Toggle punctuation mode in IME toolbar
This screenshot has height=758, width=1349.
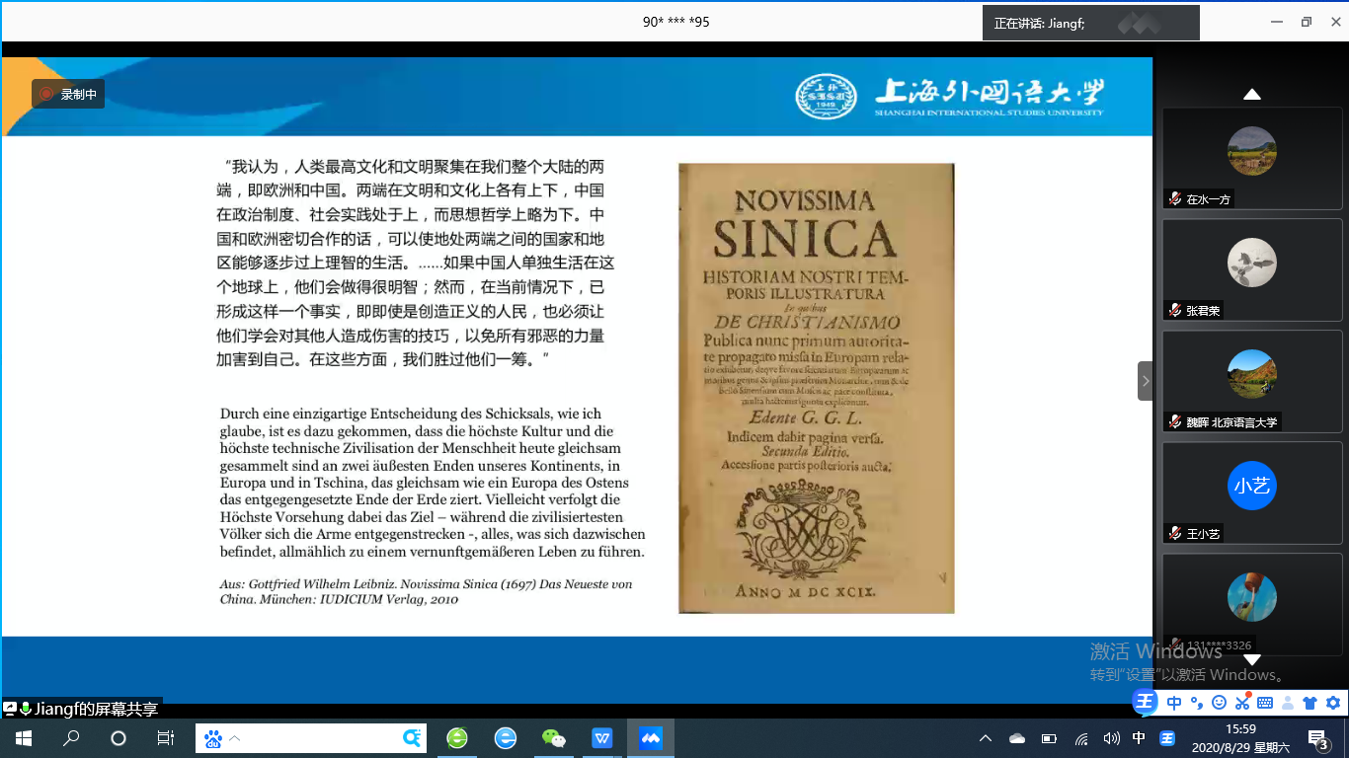click(x=1196, y=703)
